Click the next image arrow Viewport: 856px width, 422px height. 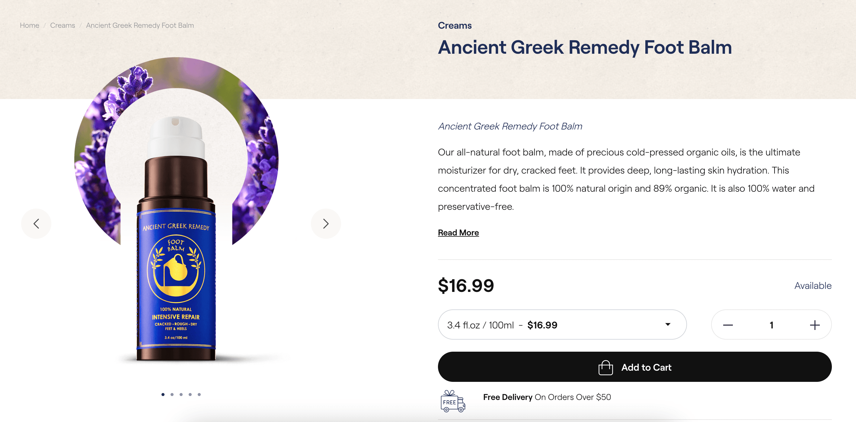[326, 224]
